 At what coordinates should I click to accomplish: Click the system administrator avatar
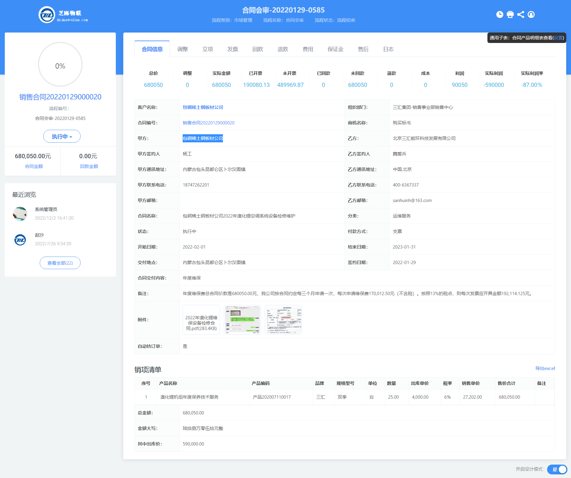pyautogui.click(x=20, y=214)
